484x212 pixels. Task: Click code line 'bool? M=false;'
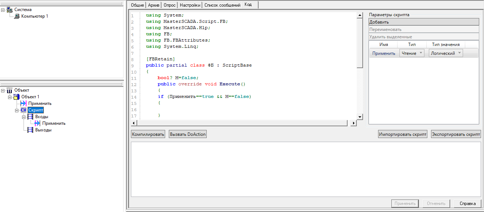tap(178, 78)
